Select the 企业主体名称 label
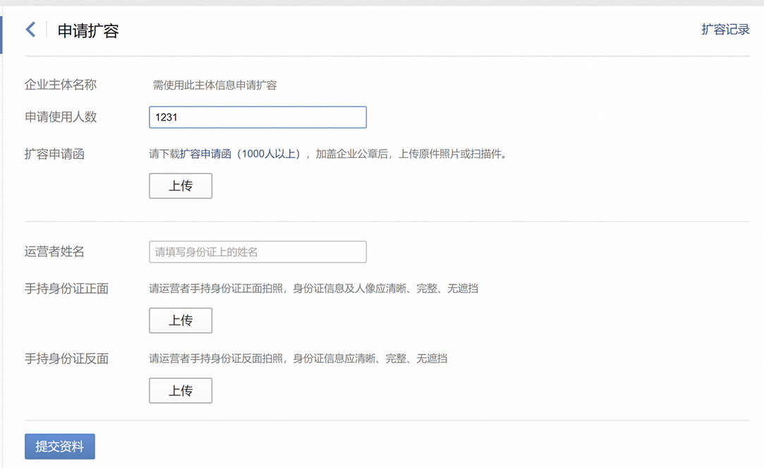Viewport: 764px width, 468px height. 61,85
